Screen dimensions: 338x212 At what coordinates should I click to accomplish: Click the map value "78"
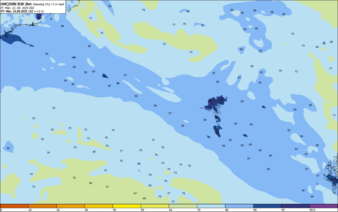pos(184,24)
